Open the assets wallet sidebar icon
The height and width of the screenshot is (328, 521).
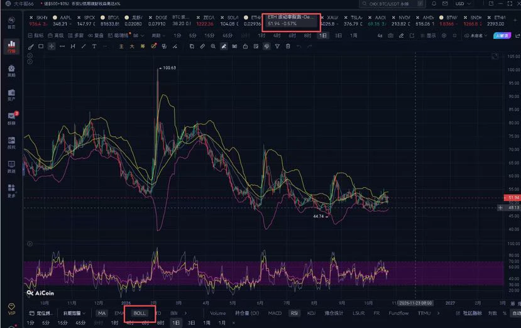tap(11, 95)
